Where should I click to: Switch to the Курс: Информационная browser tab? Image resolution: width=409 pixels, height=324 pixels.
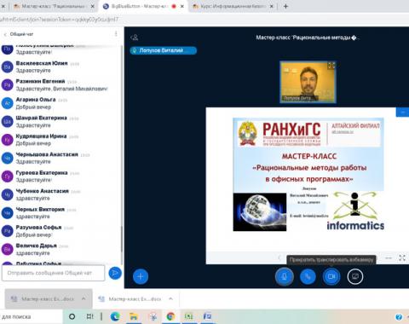pos(232,6)
